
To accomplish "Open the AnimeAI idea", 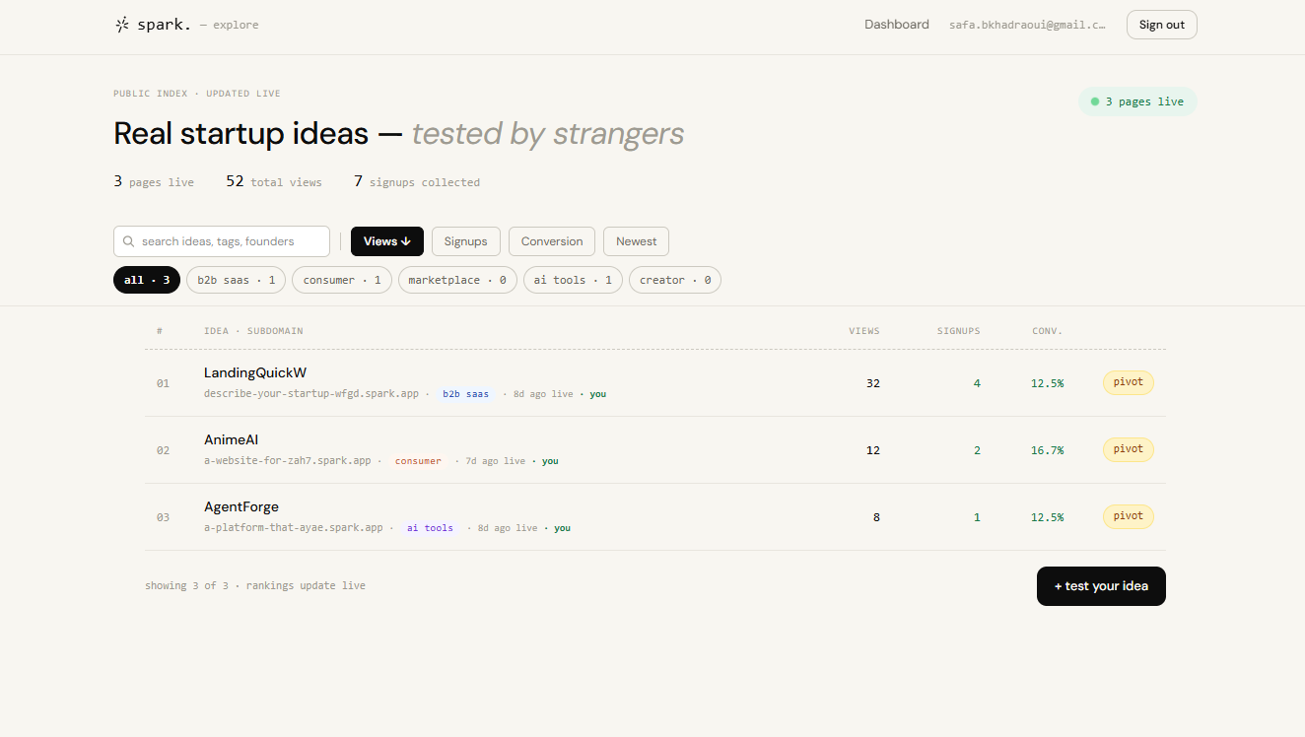I will tap(231, 439).
